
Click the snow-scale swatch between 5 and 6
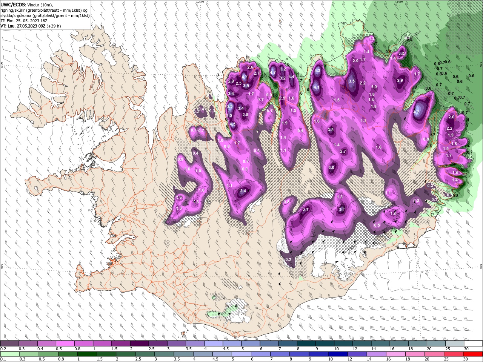(250, 344)
